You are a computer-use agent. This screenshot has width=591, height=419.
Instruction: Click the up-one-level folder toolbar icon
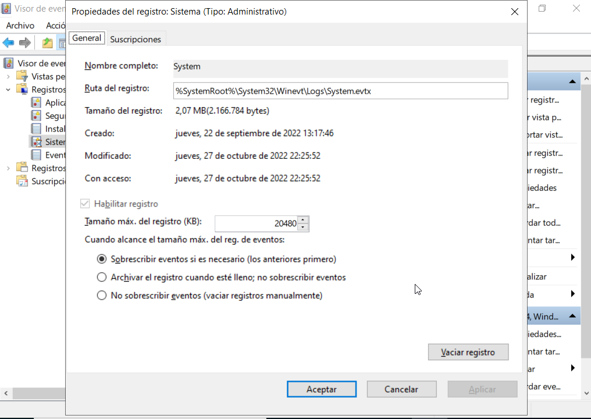pyautogui.click(x=47, y=42)
